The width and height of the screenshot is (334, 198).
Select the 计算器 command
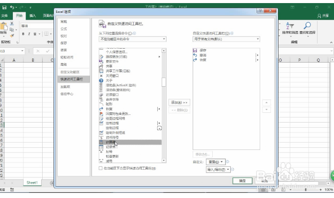pyautogui.click(x=130, y=142)
